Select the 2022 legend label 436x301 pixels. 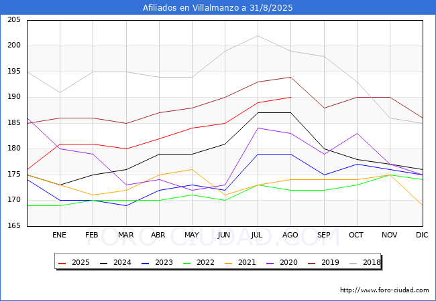(x=205, y=262)
